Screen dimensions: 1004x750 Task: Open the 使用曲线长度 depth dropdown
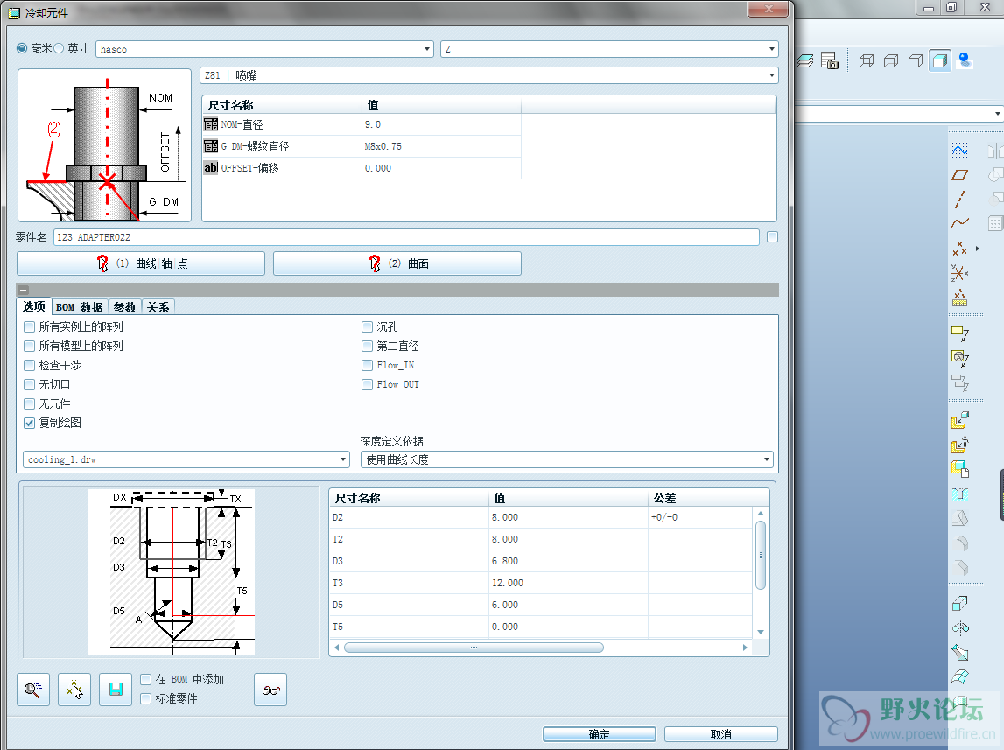coord(567,459)
